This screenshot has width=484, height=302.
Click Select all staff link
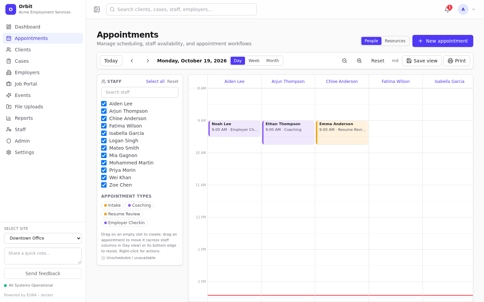pos(155,82)
